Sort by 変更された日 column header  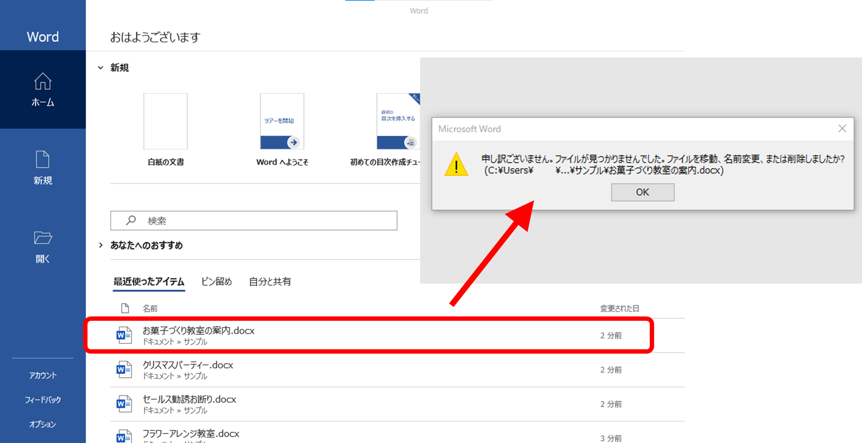tap(620, 308)
